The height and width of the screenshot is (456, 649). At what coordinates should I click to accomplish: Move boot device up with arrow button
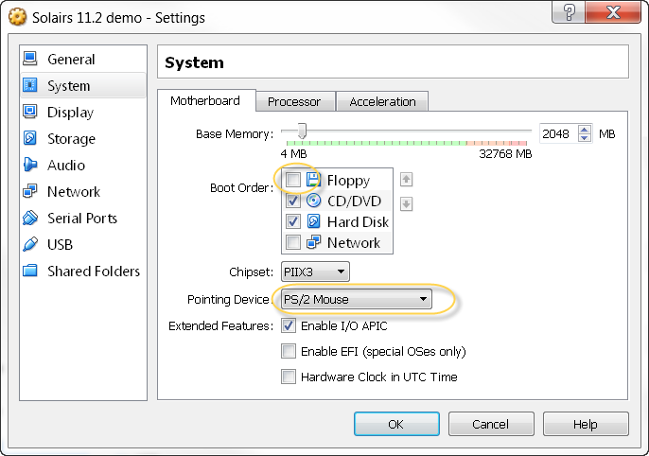pyautogui.click(x=406, y=180)
